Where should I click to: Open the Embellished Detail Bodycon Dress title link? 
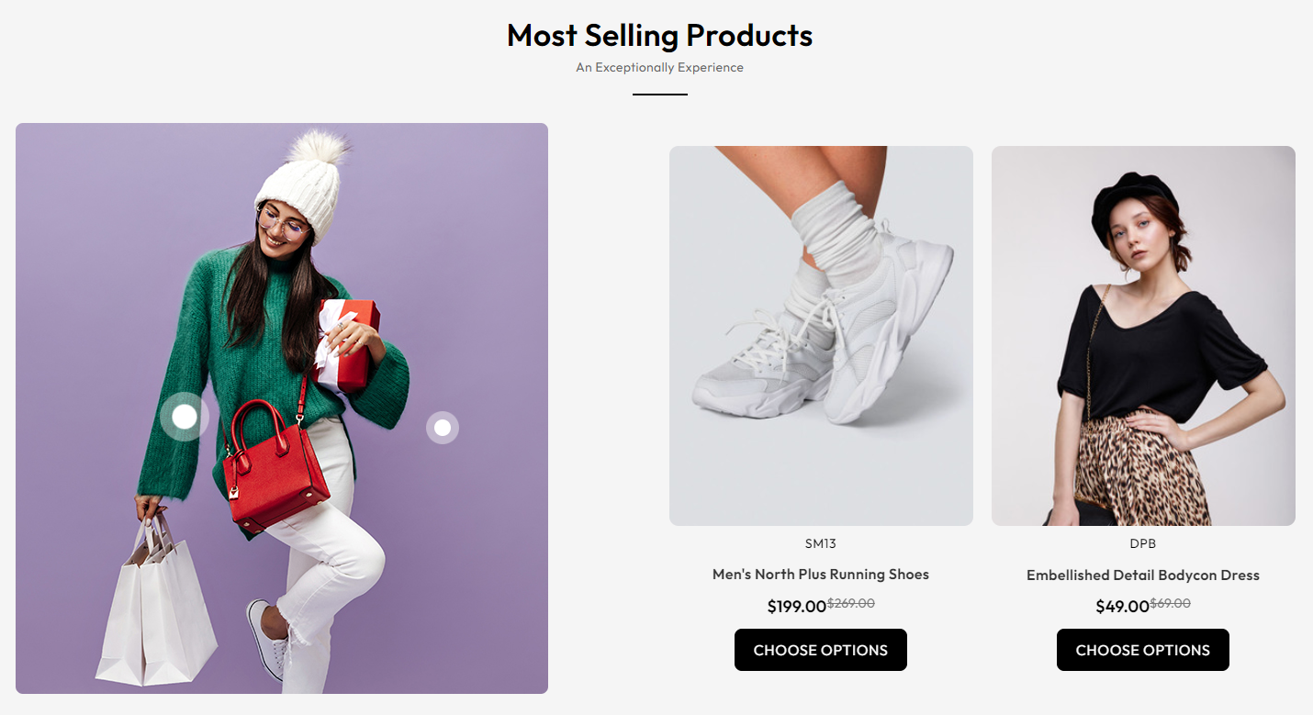[1143, 575]
